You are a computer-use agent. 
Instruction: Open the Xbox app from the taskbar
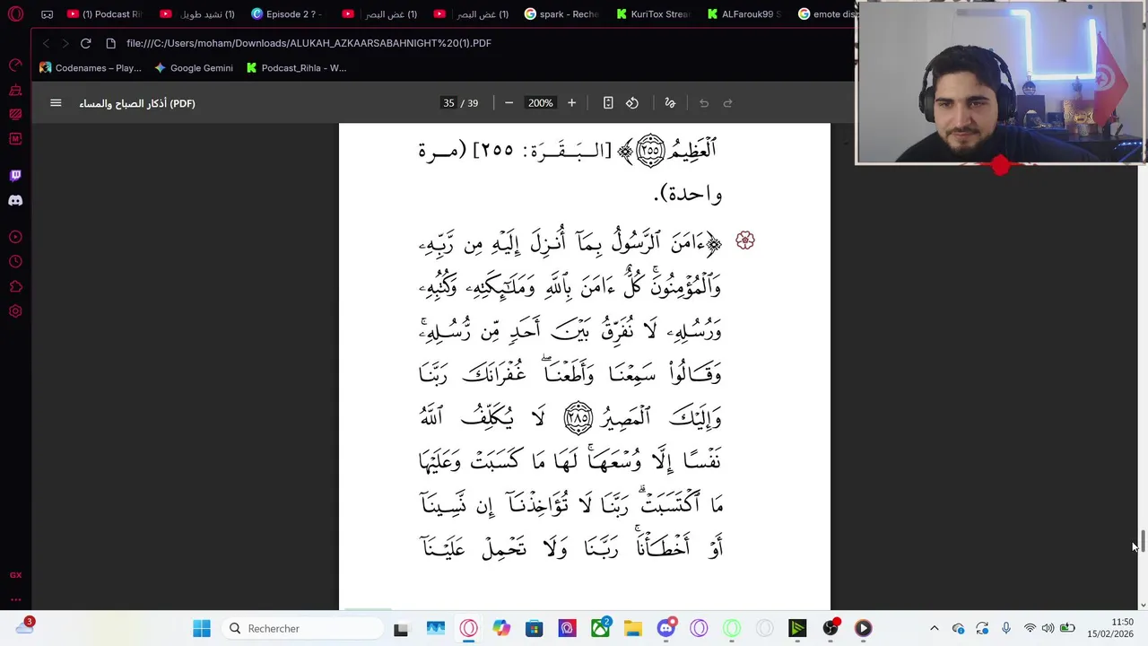pos(600,629)
